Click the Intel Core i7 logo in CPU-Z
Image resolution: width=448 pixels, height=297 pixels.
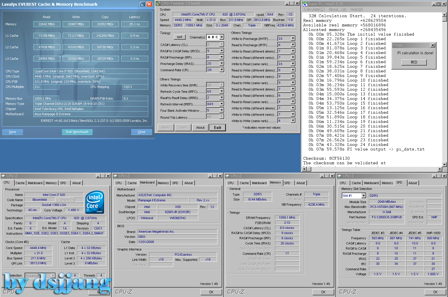95,202
